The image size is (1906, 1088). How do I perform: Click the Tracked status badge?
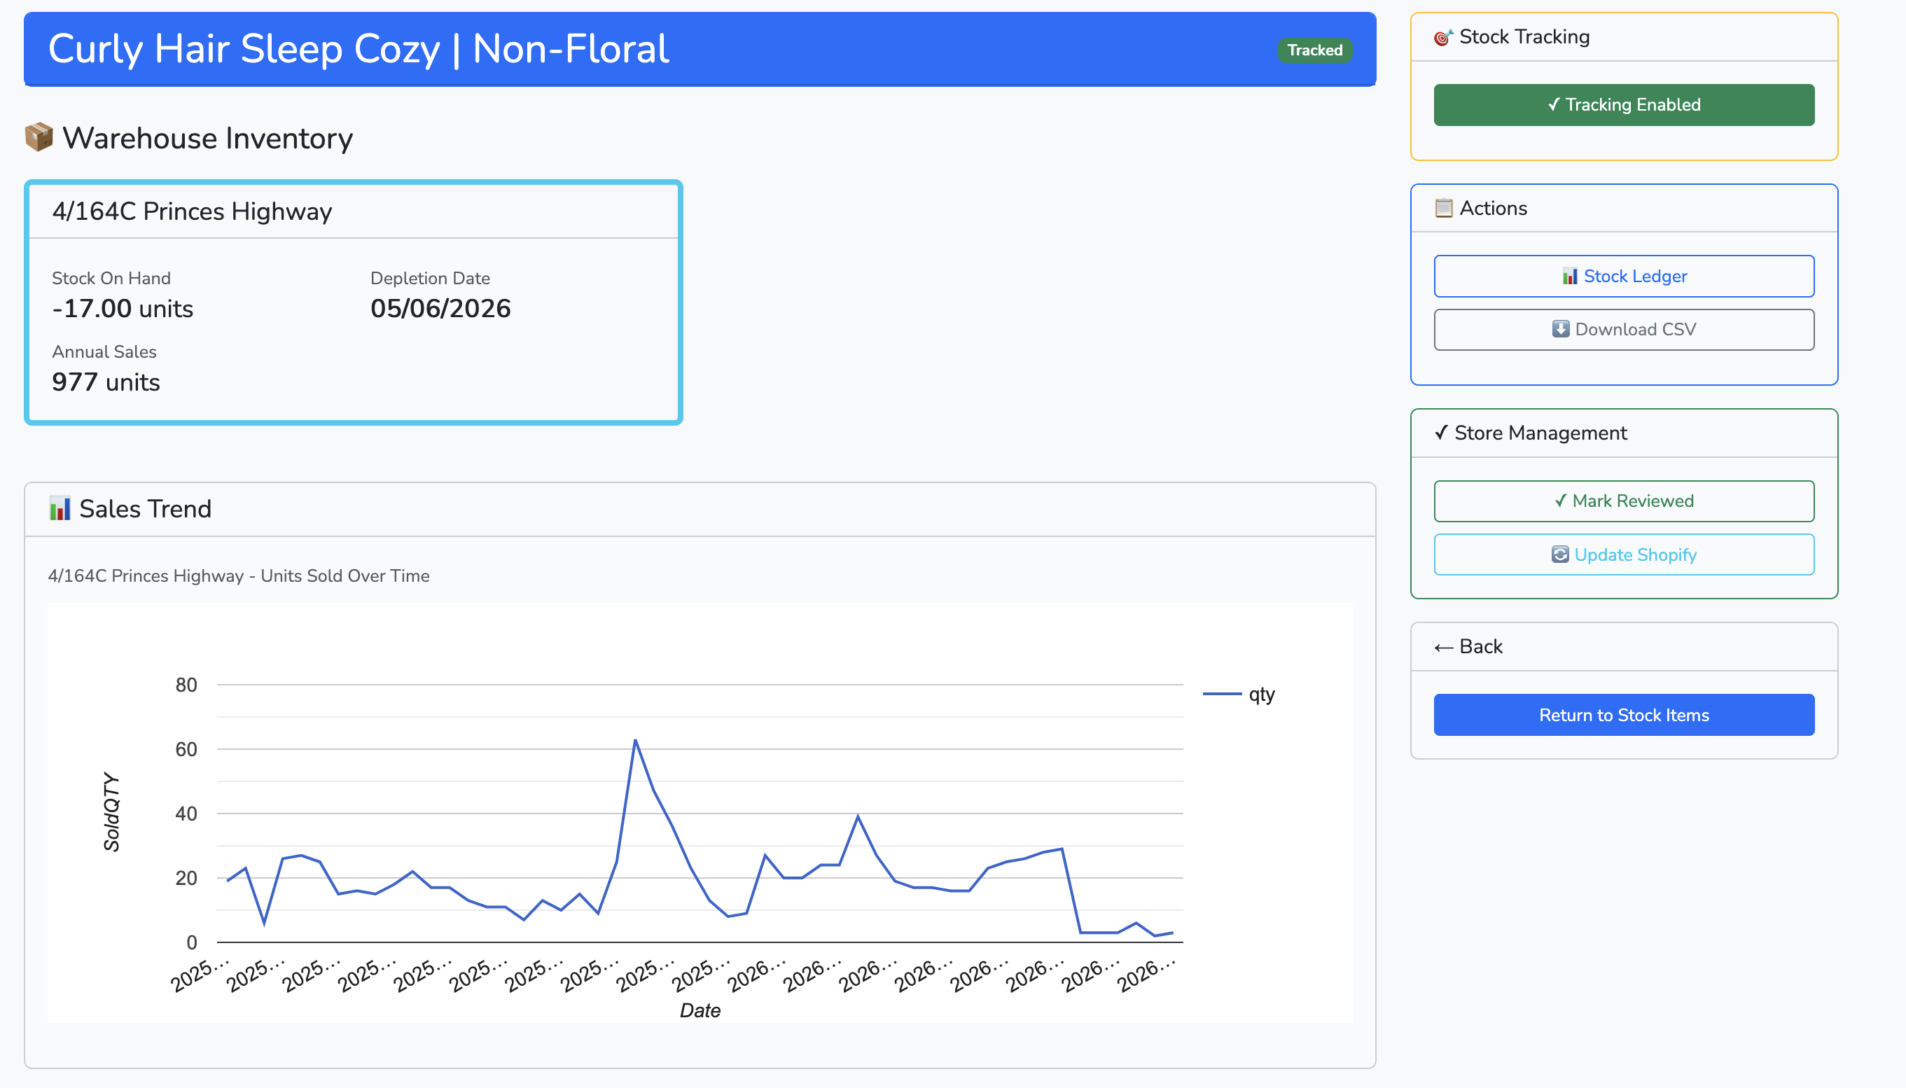(x=1314, y=50)
